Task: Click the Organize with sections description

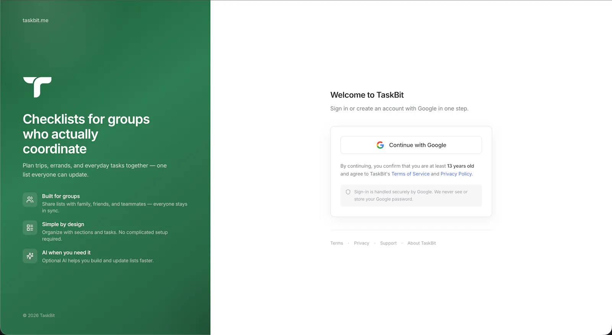Action: (105, 236)
